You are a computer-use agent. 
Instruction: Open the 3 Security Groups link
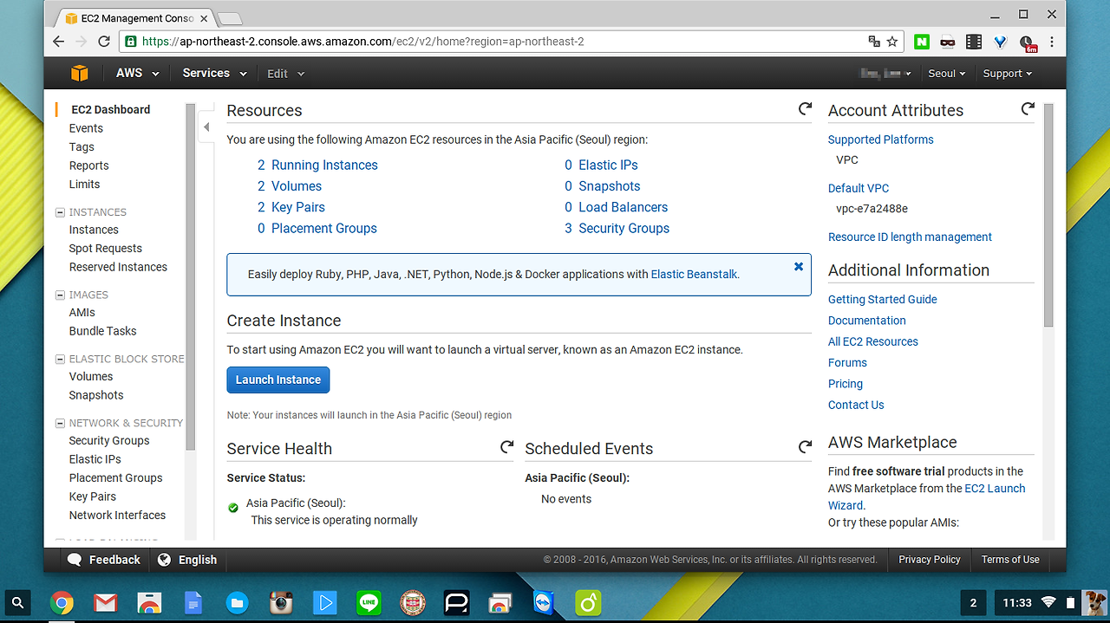[x=617, y=229]
